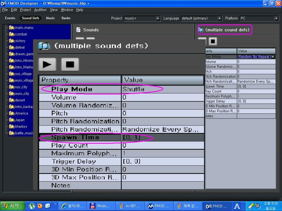Click the Property column header in zoomed table
Image resolution: width=282 pixels, height=211 pixels.
click(80, 80)
